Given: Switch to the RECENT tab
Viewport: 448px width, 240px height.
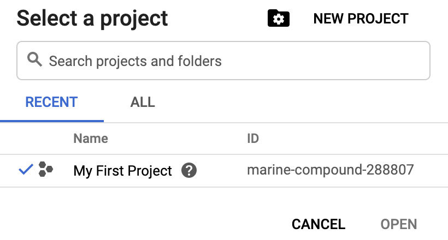Looking at the screenshot, I should (x=52, y=102).
